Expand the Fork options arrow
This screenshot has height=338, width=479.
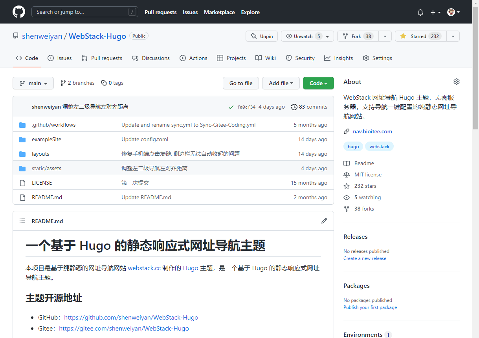point(385,36)
